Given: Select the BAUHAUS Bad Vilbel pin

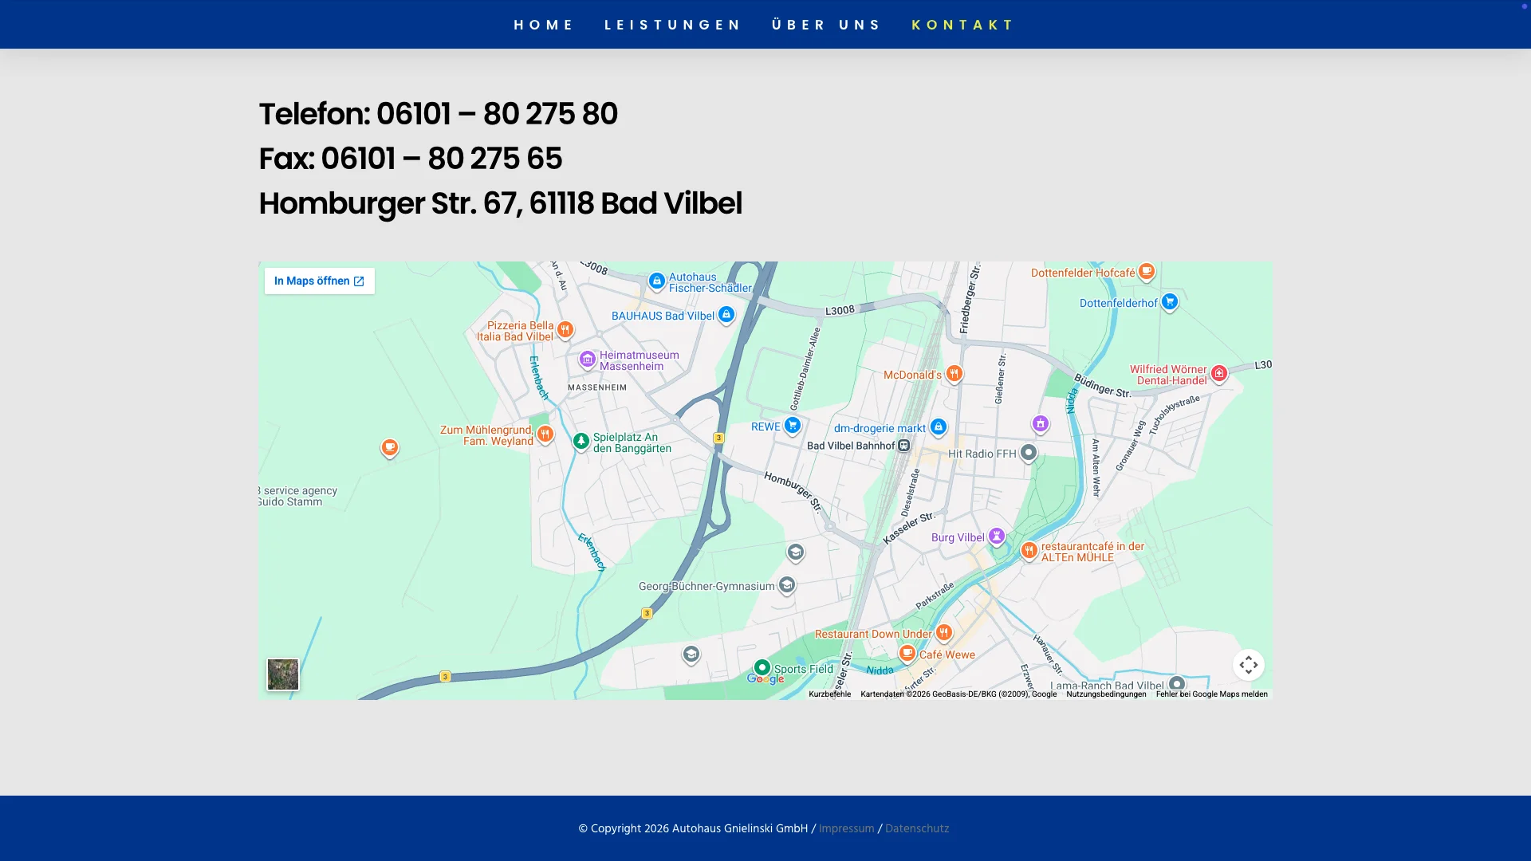Looking at the screenshot, I should [726, 316].
